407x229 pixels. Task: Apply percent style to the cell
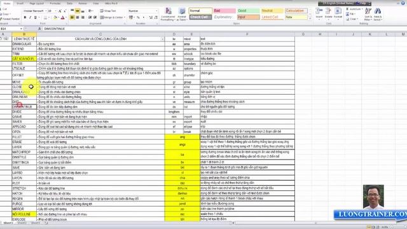[138, 17]
